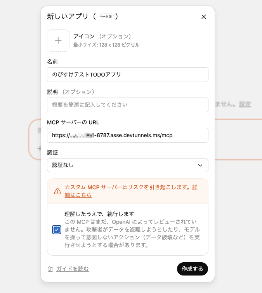
Task: Toggle the 理解したうえで、続行します checkbox
Action: tap(57, 230)
